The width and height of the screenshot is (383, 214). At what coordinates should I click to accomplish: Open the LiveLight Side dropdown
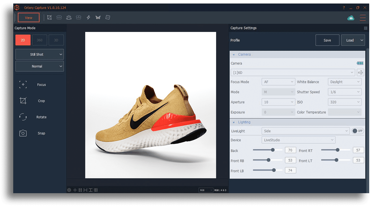coord(306,131)
